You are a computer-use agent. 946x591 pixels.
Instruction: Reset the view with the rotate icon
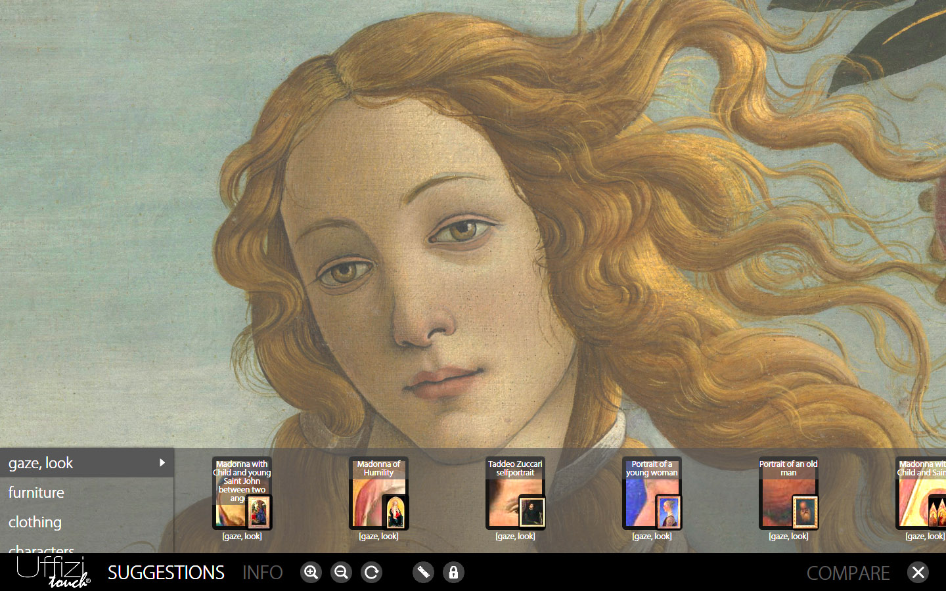[x=372, y=573]
